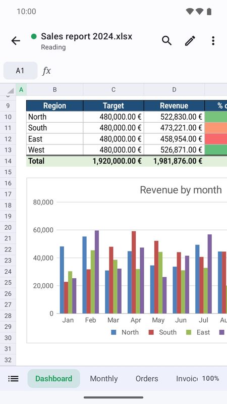Click the red South bar for Apr
Screen dimensions: 227x404
coord(134,272)
